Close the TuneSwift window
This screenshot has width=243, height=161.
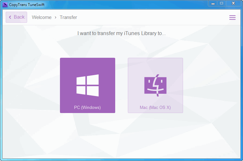tap(233, 3)
